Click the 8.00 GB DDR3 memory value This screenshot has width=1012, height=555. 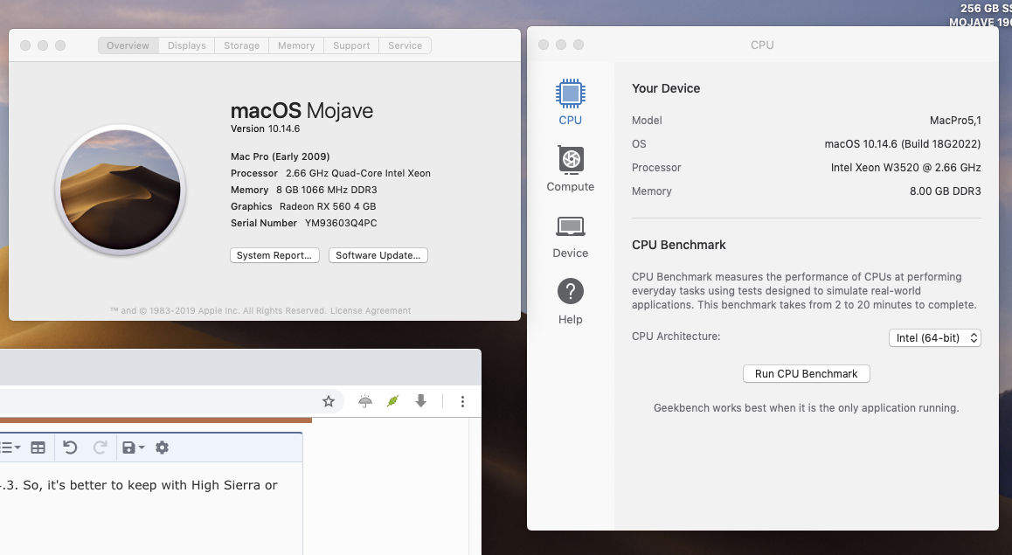[945, 191]
